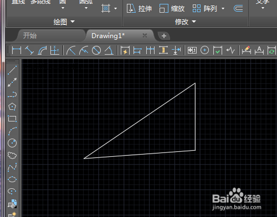
Task: Click the Dimension Text Edit tool
Action: tap(259, 50)
